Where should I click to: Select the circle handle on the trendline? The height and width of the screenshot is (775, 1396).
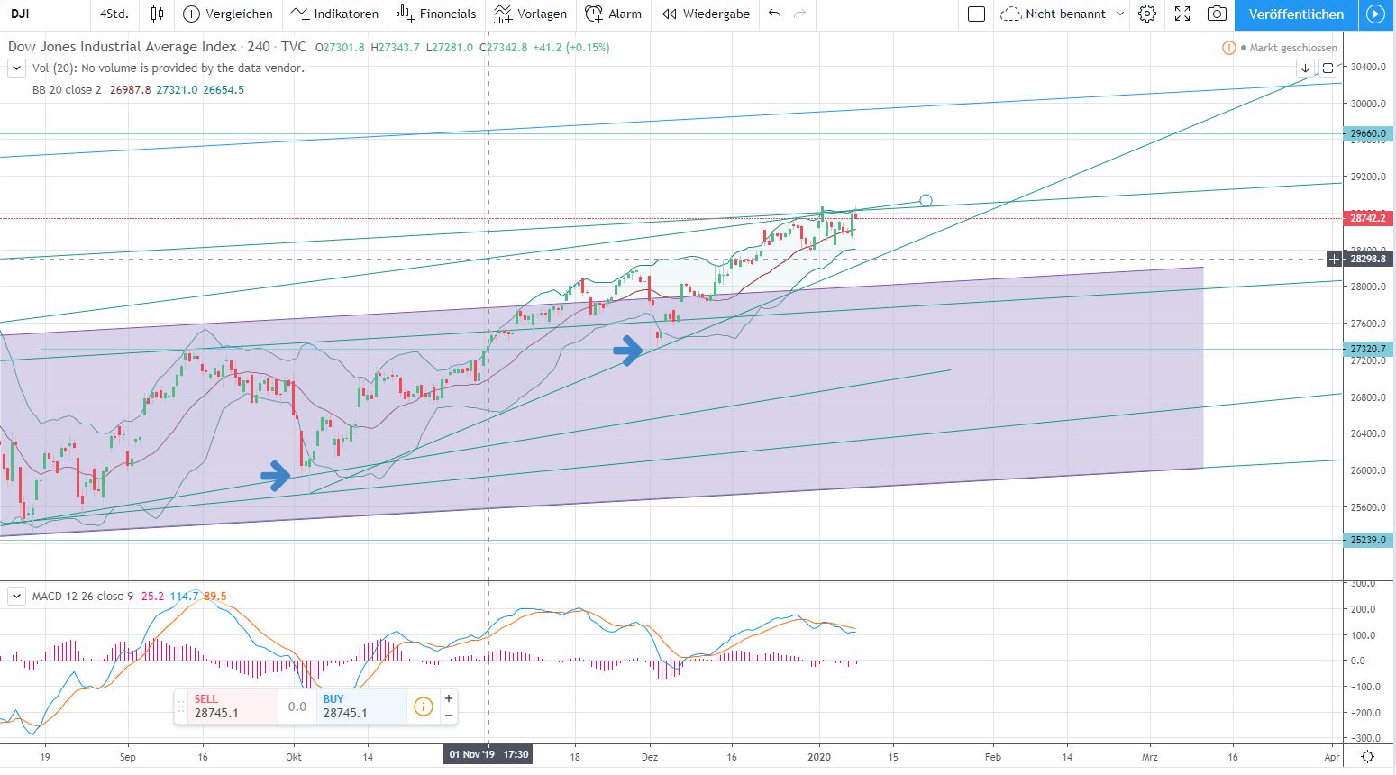925,200
